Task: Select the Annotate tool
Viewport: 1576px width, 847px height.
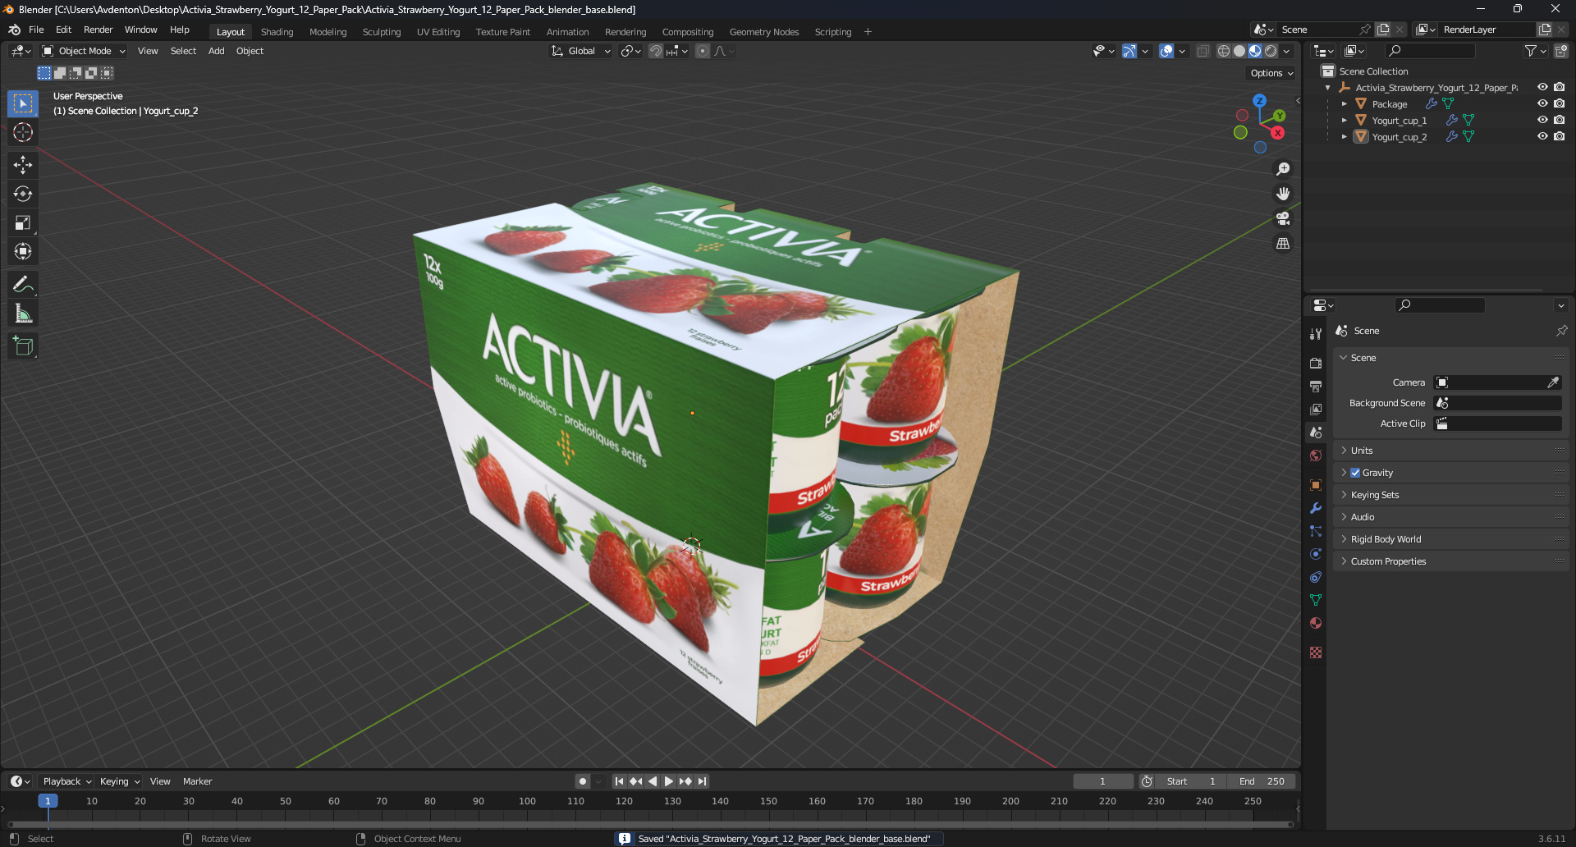Action: click(x=23, y=285)
